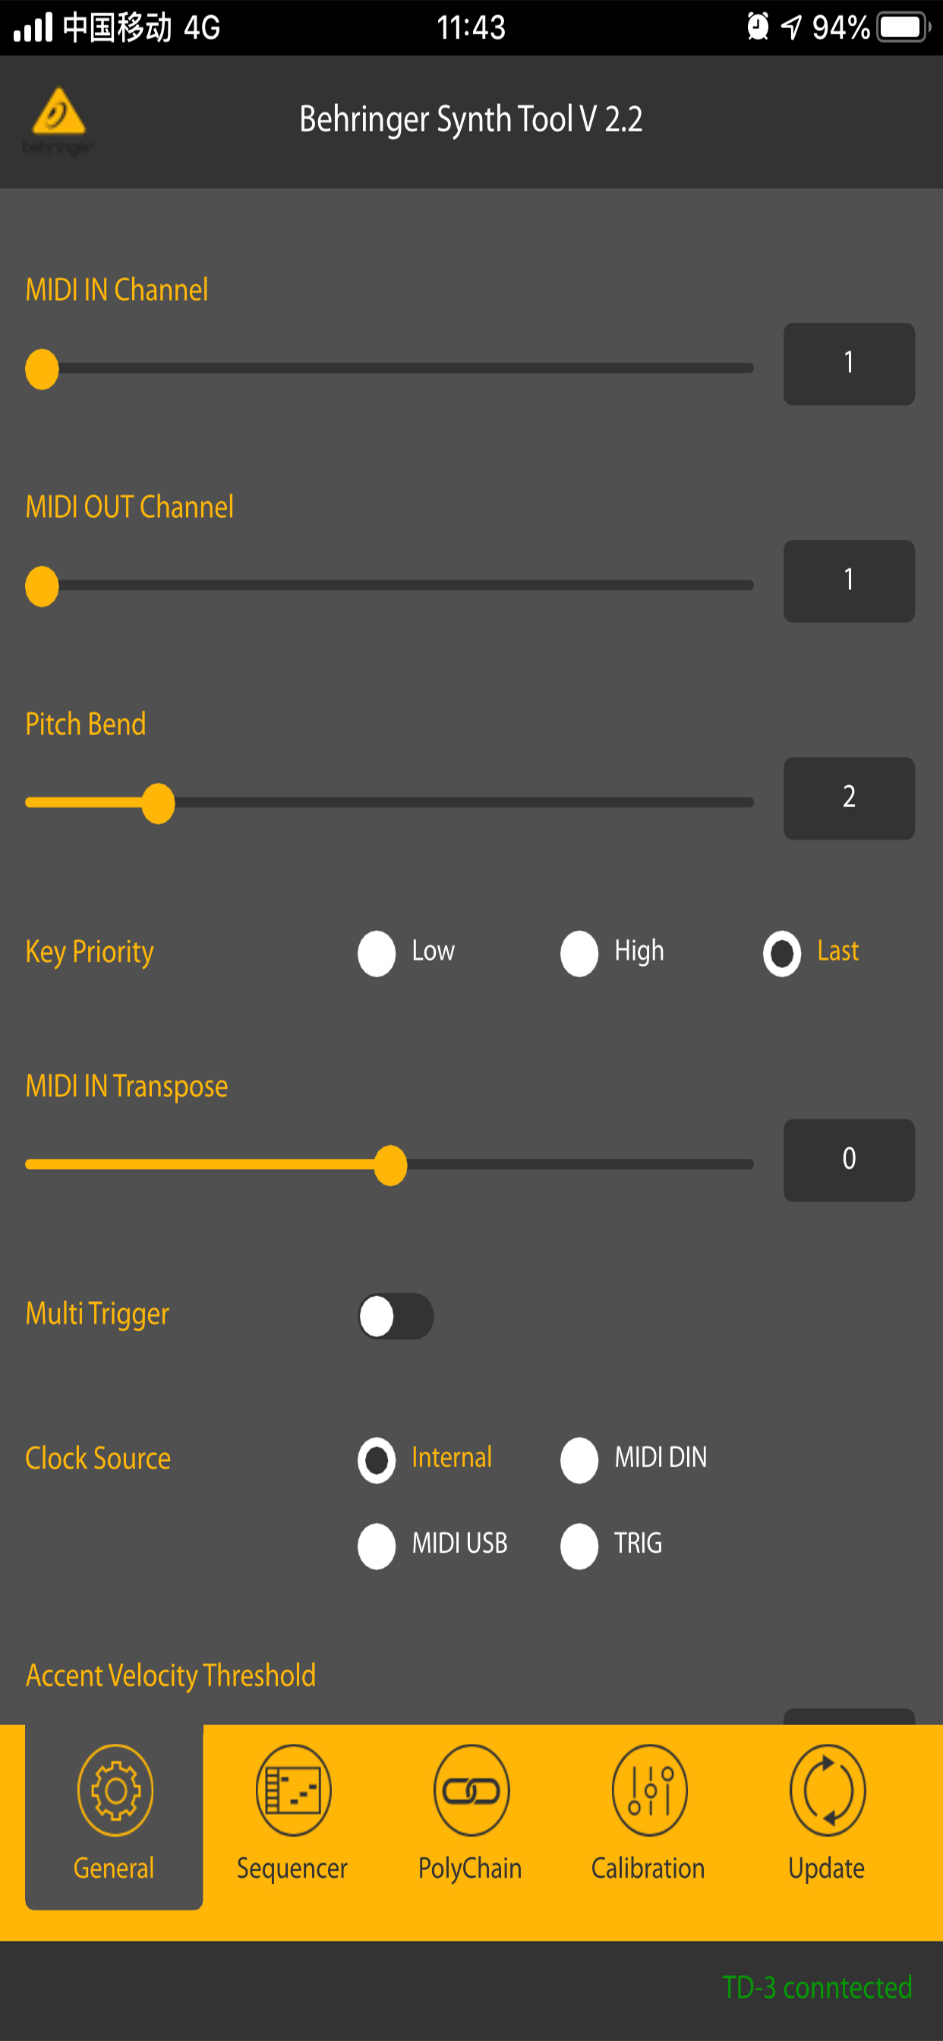Open the Sequencer grid icon

point(293,1790)
